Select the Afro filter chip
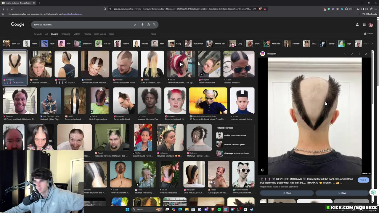379x213 pixels. 65,44
